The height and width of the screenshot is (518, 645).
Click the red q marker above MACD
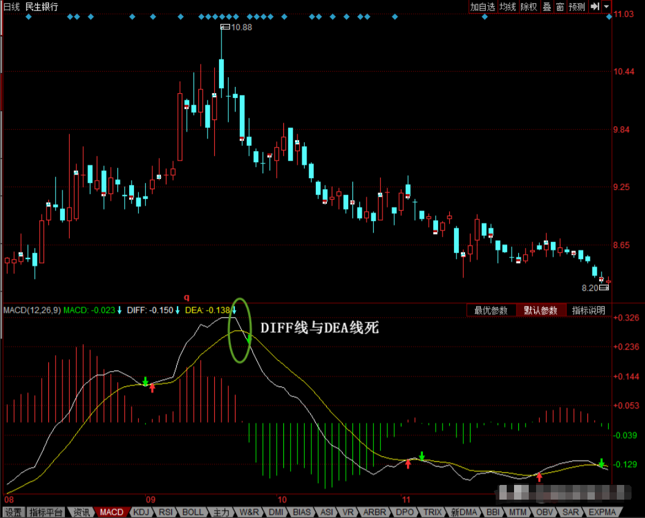(x=187, y=297)
